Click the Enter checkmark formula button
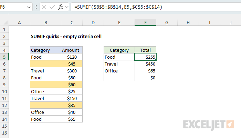 pyautogui.click(x=52, y=7)
